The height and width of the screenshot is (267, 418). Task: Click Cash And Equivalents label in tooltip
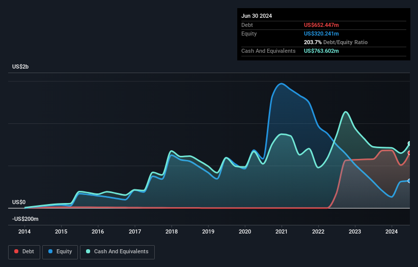click(268, 51)
